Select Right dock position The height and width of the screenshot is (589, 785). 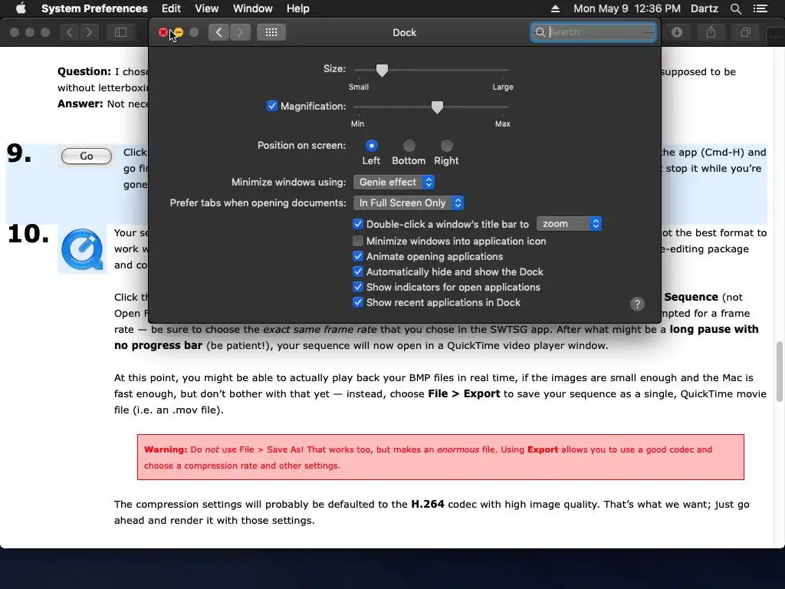pos(447,146)
